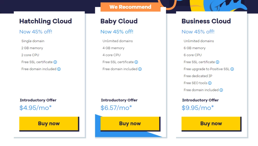Click the Free SEO tools info icon
The height and width of the screenshot is (146, 258).
tap(210, 83)
